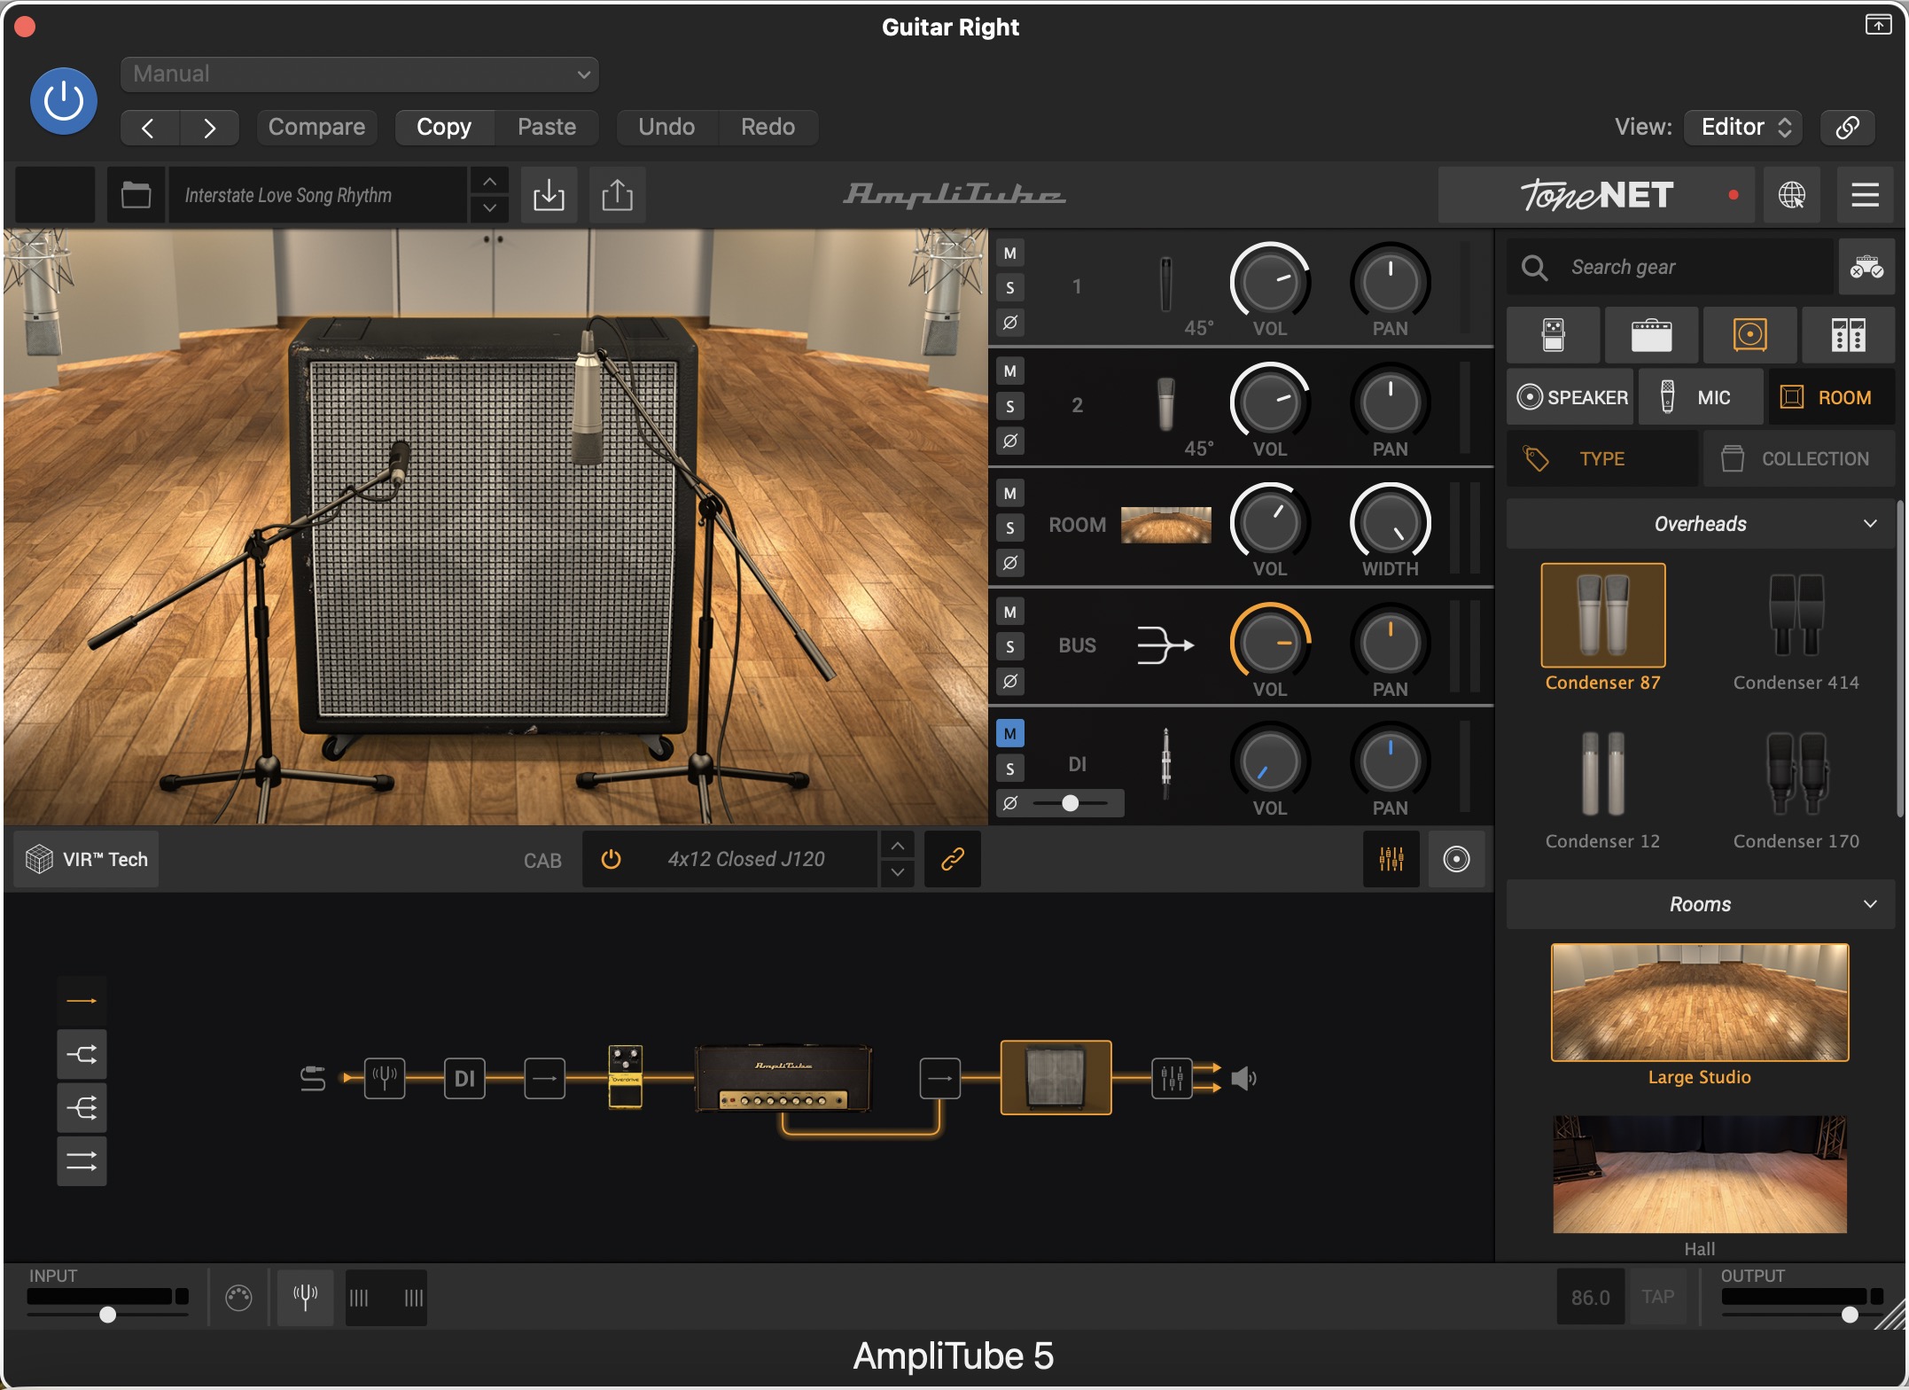The width and height of the screenshot is (1909, 1390).
Task: Click the Paste button
Action: coord(547,128)
